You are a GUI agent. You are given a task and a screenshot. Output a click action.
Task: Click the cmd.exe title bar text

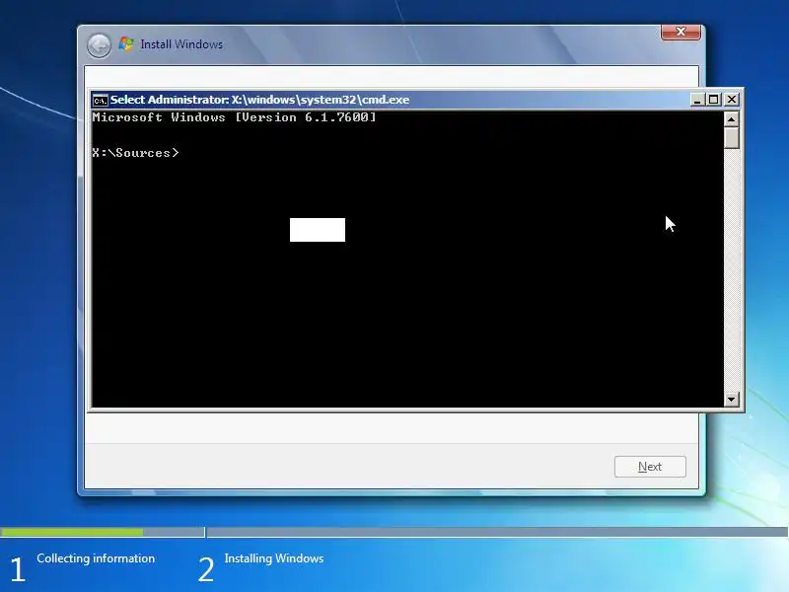pyautogui.click(x=259, y=100)
